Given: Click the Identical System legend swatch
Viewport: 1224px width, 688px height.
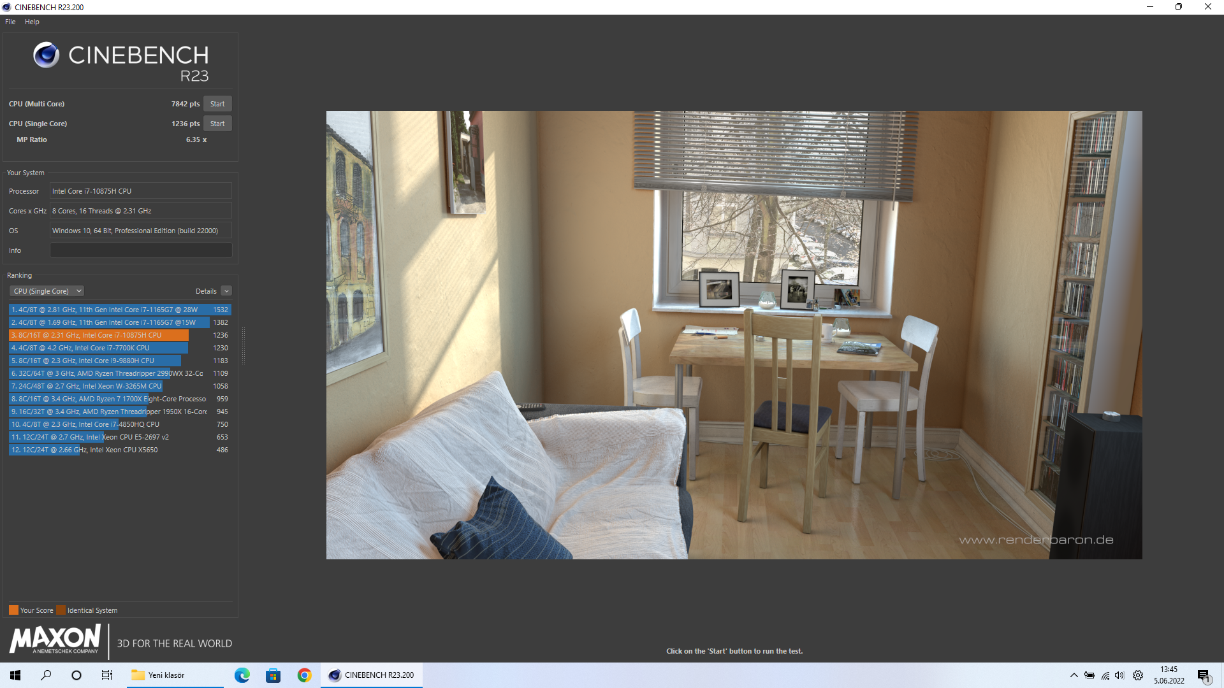Looking at the screenshot, I should pyautogui.click(x=61, y=610).
